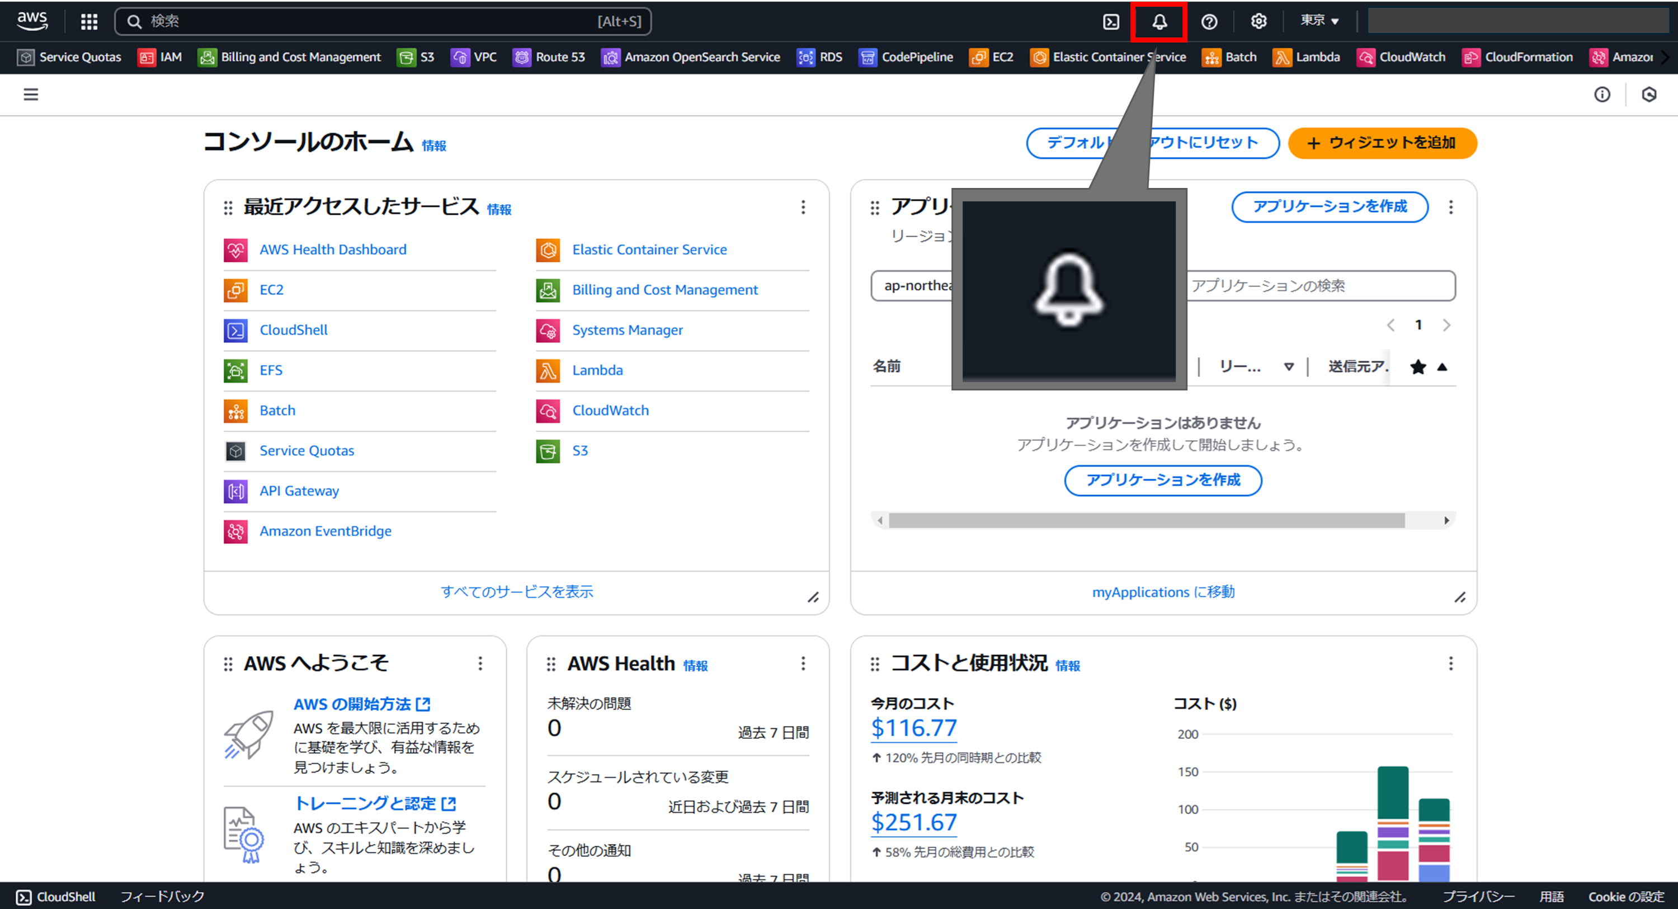Expand the 東京 region dropdown
1678x909 pixels.
coord(1319,21)
